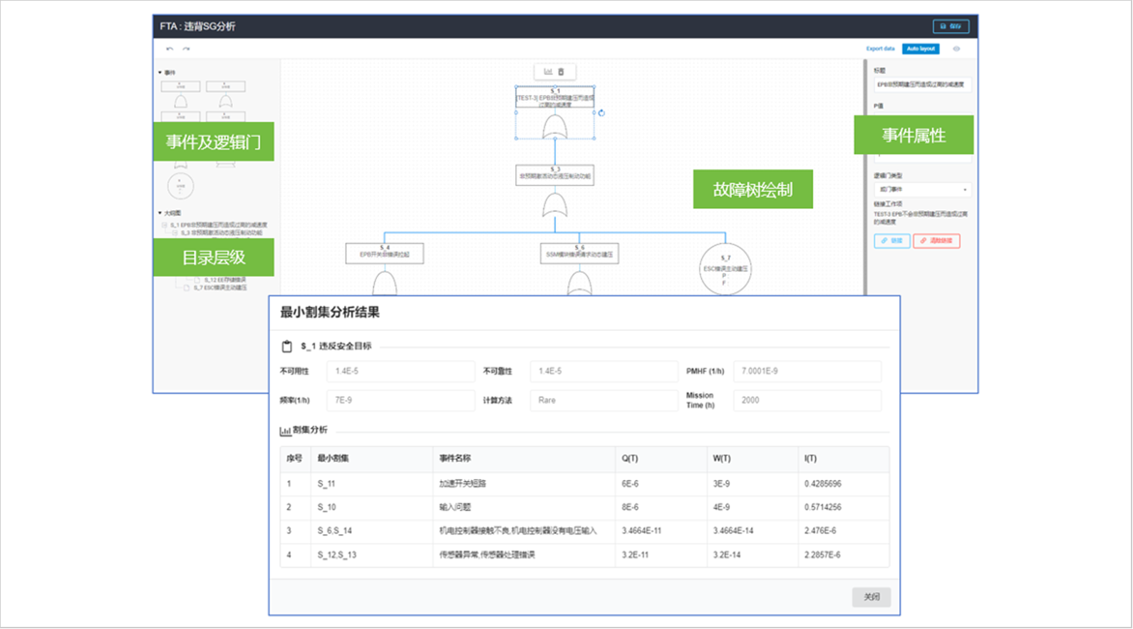The height and width of the screenshot is (629, 1133).
Task: Click the Export data link
Action: (x=880, y=49)
